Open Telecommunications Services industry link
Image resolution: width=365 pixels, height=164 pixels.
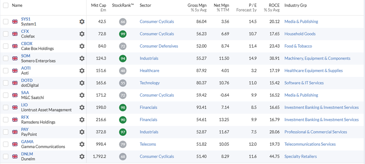pos(310,144)
